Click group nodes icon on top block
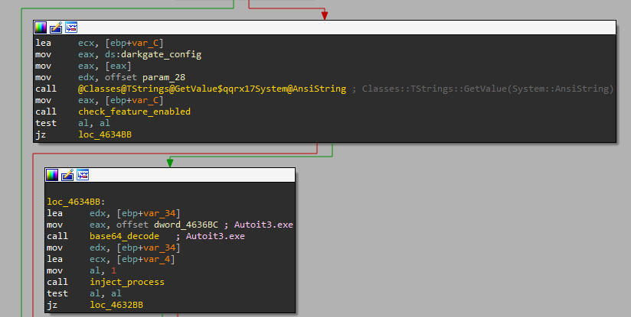 [70, 27]
